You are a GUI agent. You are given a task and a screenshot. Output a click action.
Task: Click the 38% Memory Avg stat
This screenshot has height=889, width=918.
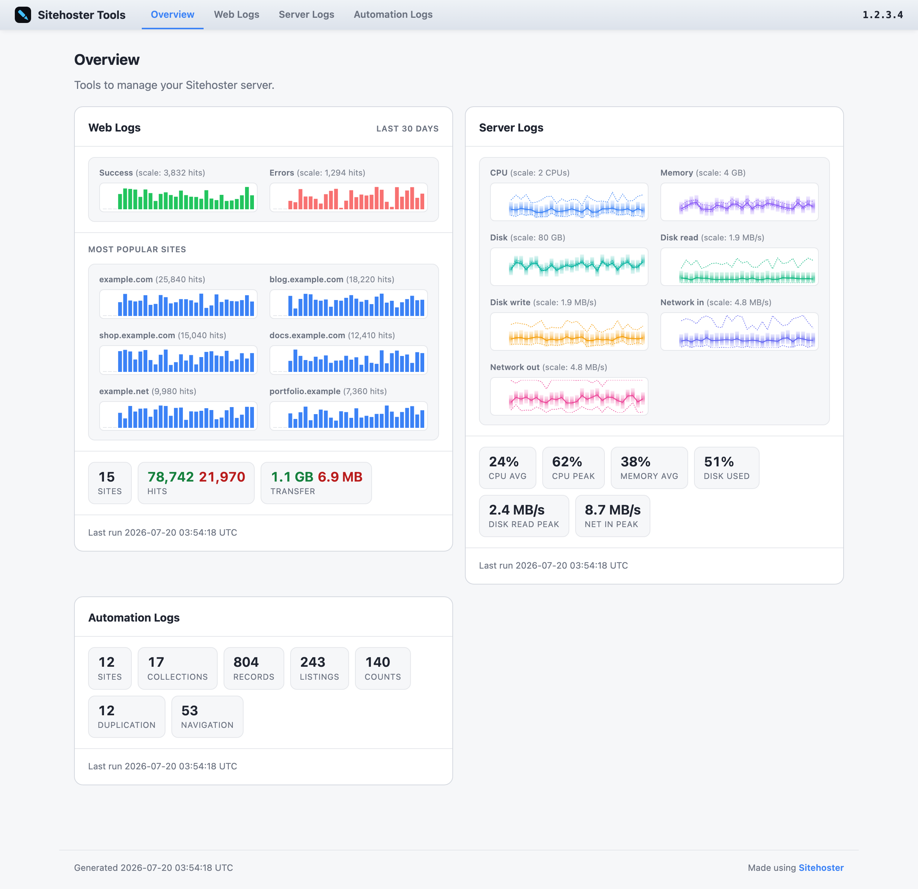[649, 468]
